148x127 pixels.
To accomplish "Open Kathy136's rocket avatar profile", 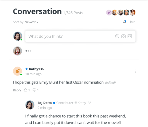I will click(17, 71).
